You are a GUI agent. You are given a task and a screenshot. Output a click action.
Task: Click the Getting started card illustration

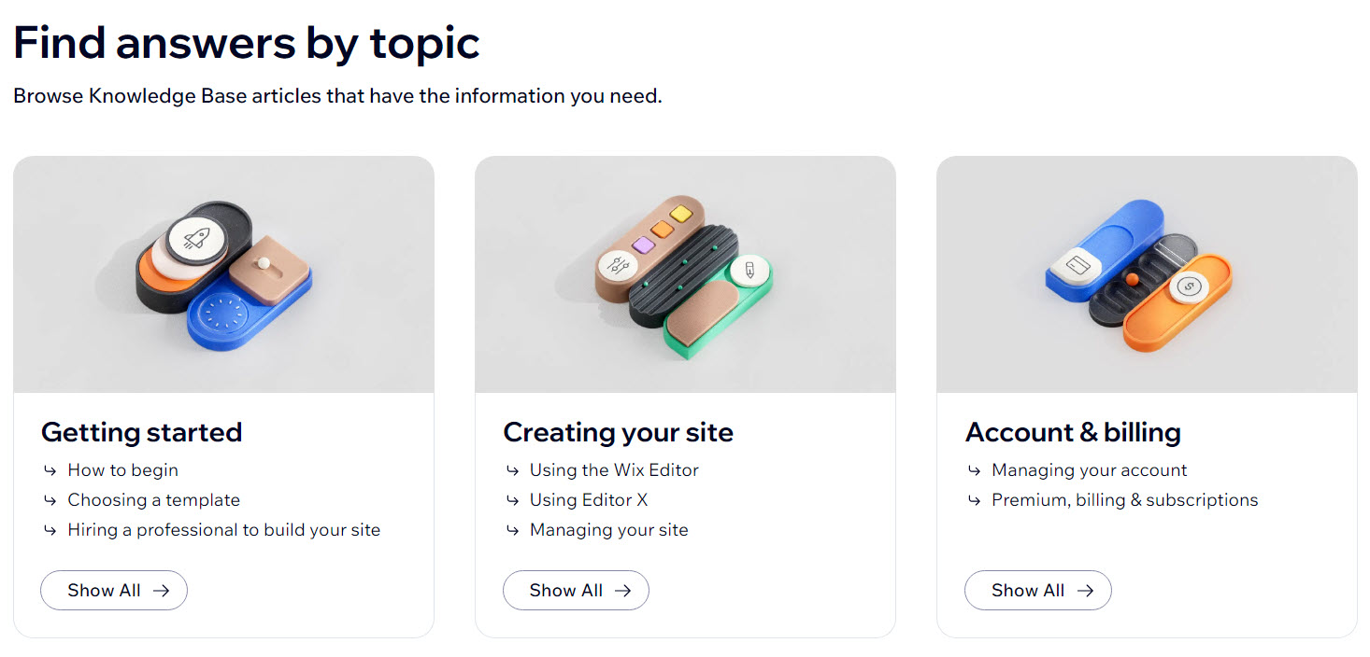(x=223, y=273)
